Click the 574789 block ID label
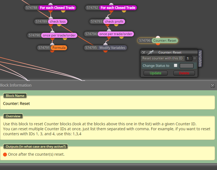 [x=41, y=22]
